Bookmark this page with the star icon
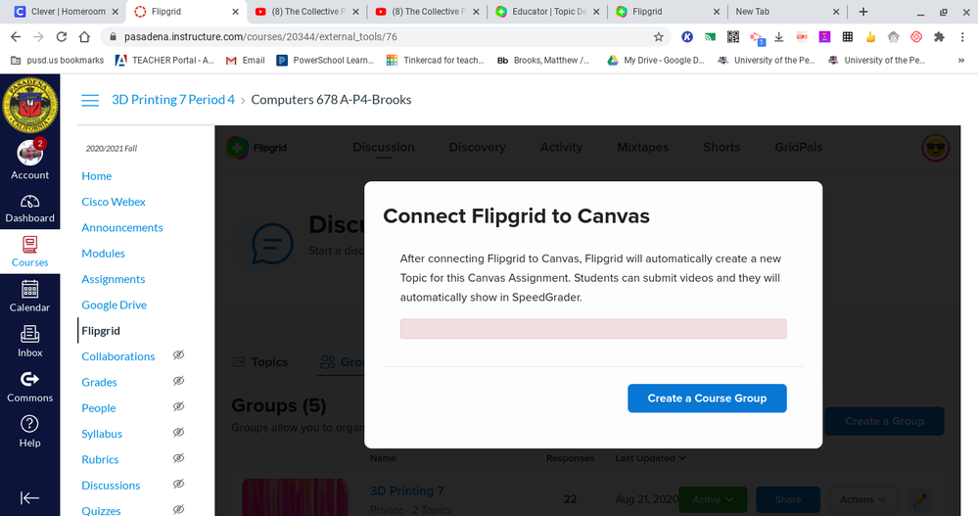This screenshot has width=978, height=516. 658,37
